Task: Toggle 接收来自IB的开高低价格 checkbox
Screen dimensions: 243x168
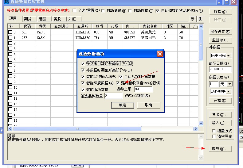Action: 82,63
